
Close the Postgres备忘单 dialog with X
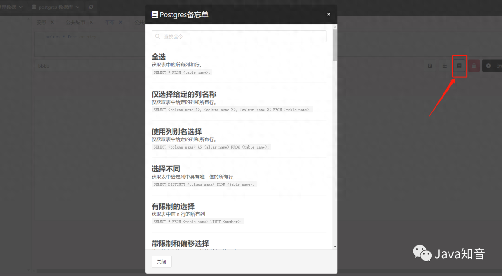328,14
